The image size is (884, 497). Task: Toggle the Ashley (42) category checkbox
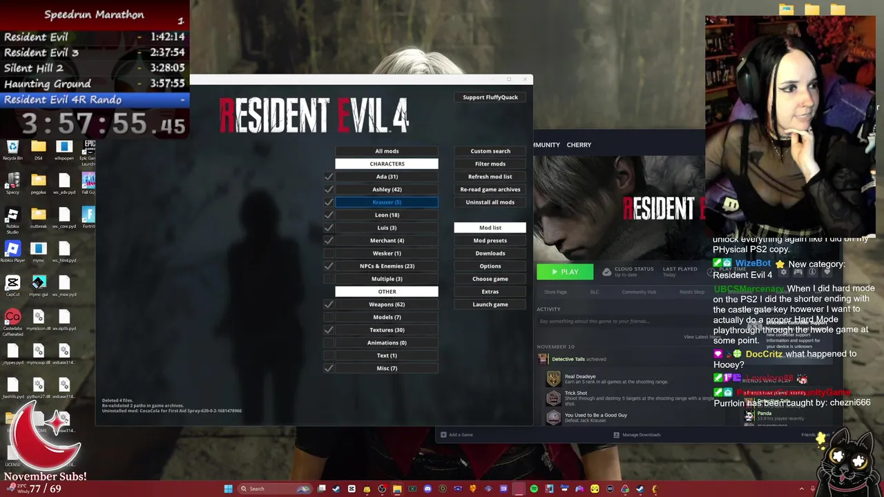(x=329, y=189)
